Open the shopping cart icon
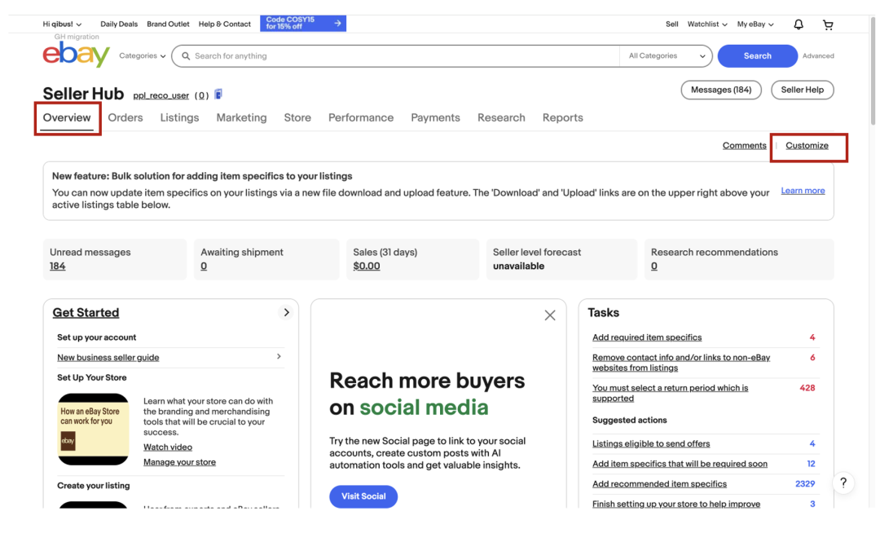Screen dimensions: 880x542 click(828, 24)
